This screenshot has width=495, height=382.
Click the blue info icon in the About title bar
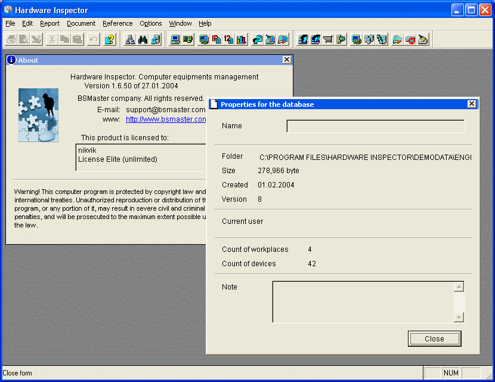[11, 60]
